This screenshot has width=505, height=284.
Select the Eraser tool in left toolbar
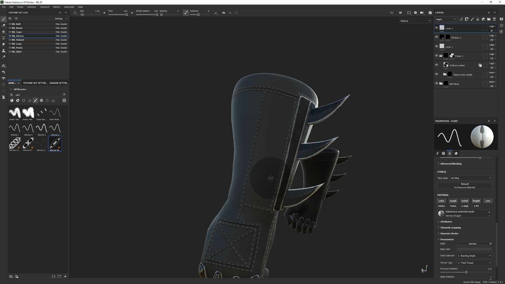(3, 26)
